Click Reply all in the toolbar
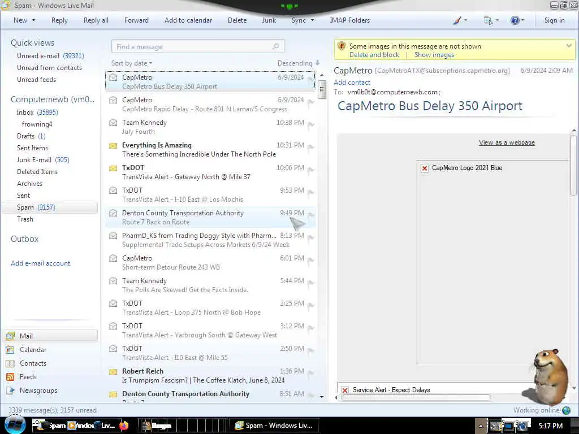This screenshot has height=434, width=579. [x=96, y=20]
